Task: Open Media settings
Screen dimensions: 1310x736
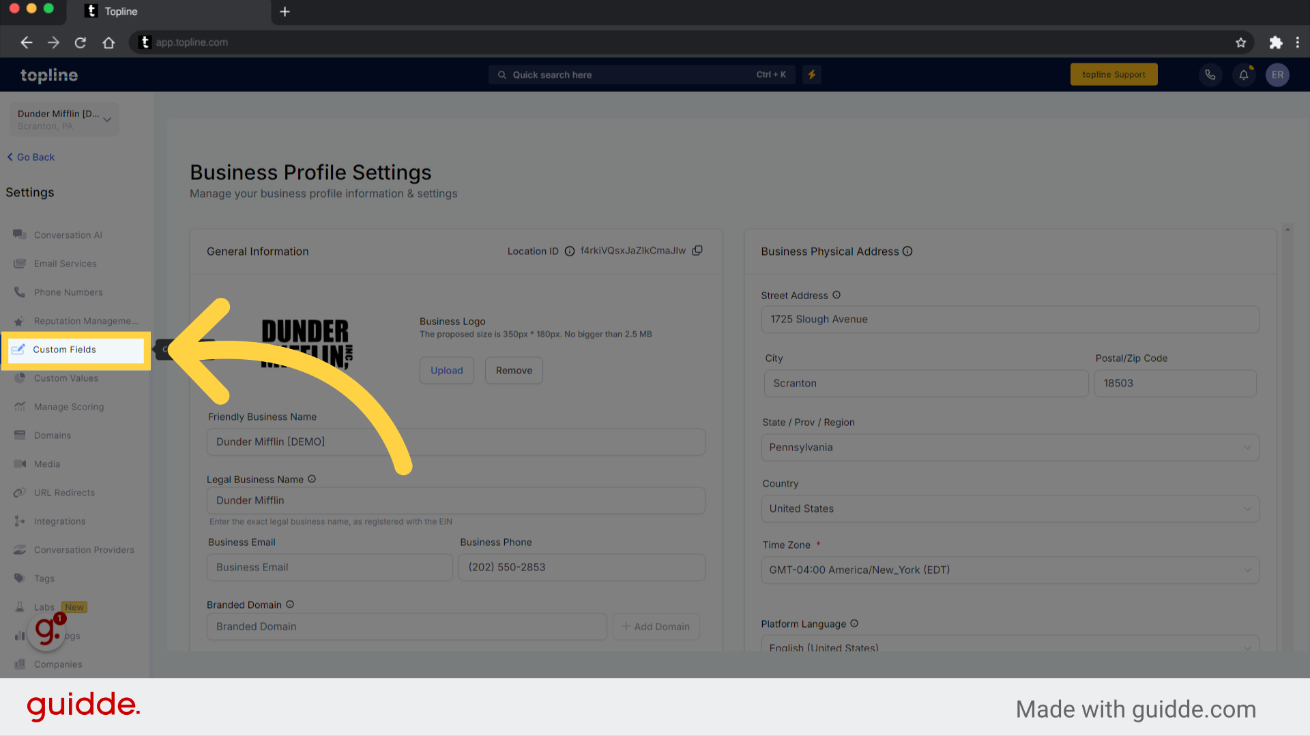Action: [x=47, y=464]
